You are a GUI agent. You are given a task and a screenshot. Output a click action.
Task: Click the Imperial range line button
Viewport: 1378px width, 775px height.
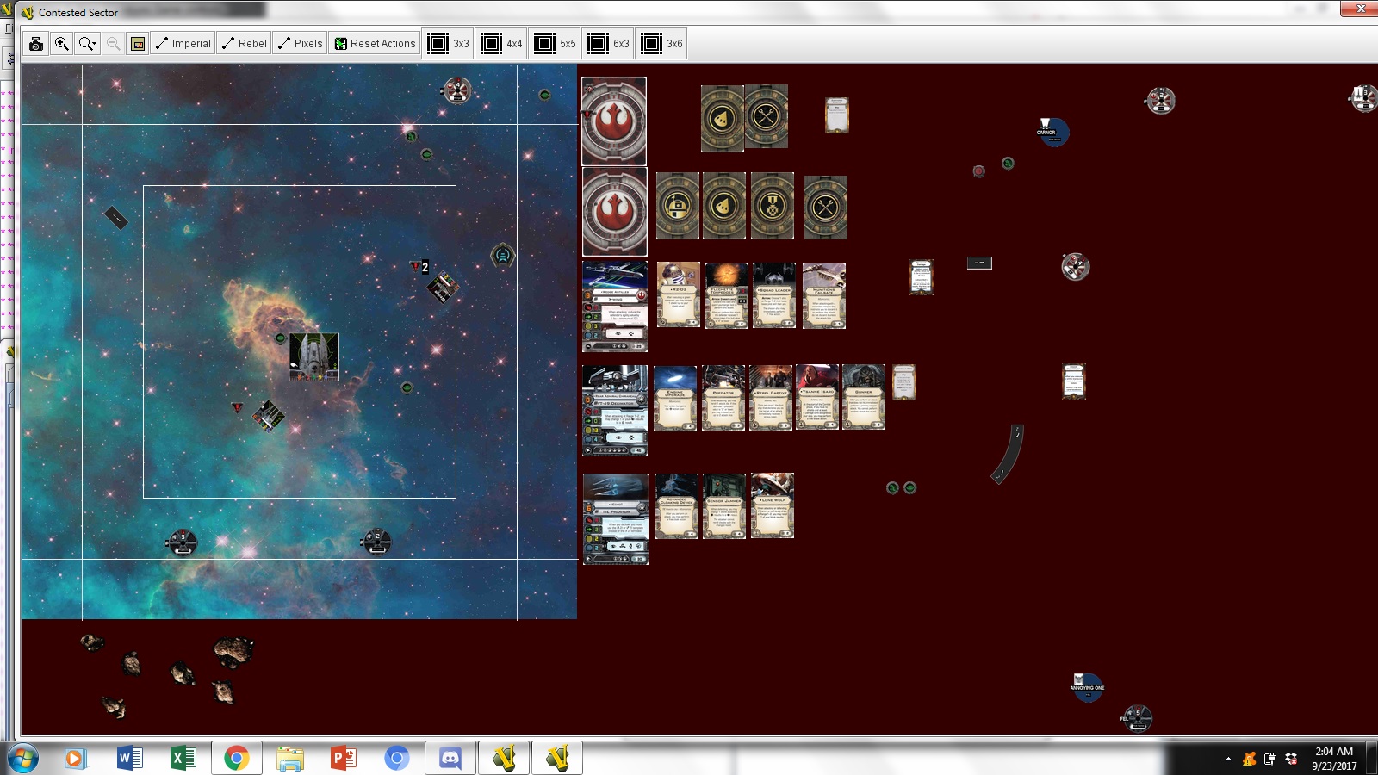point(183,44)
